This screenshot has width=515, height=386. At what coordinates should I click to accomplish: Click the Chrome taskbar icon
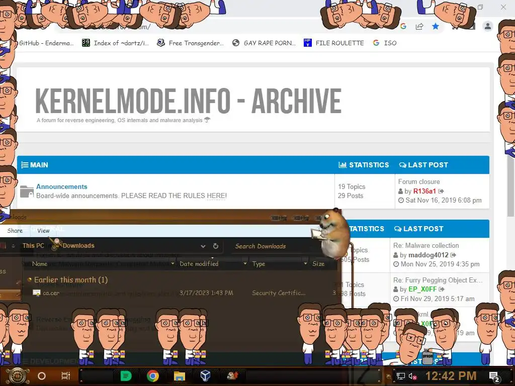click(x=153, y=376)
